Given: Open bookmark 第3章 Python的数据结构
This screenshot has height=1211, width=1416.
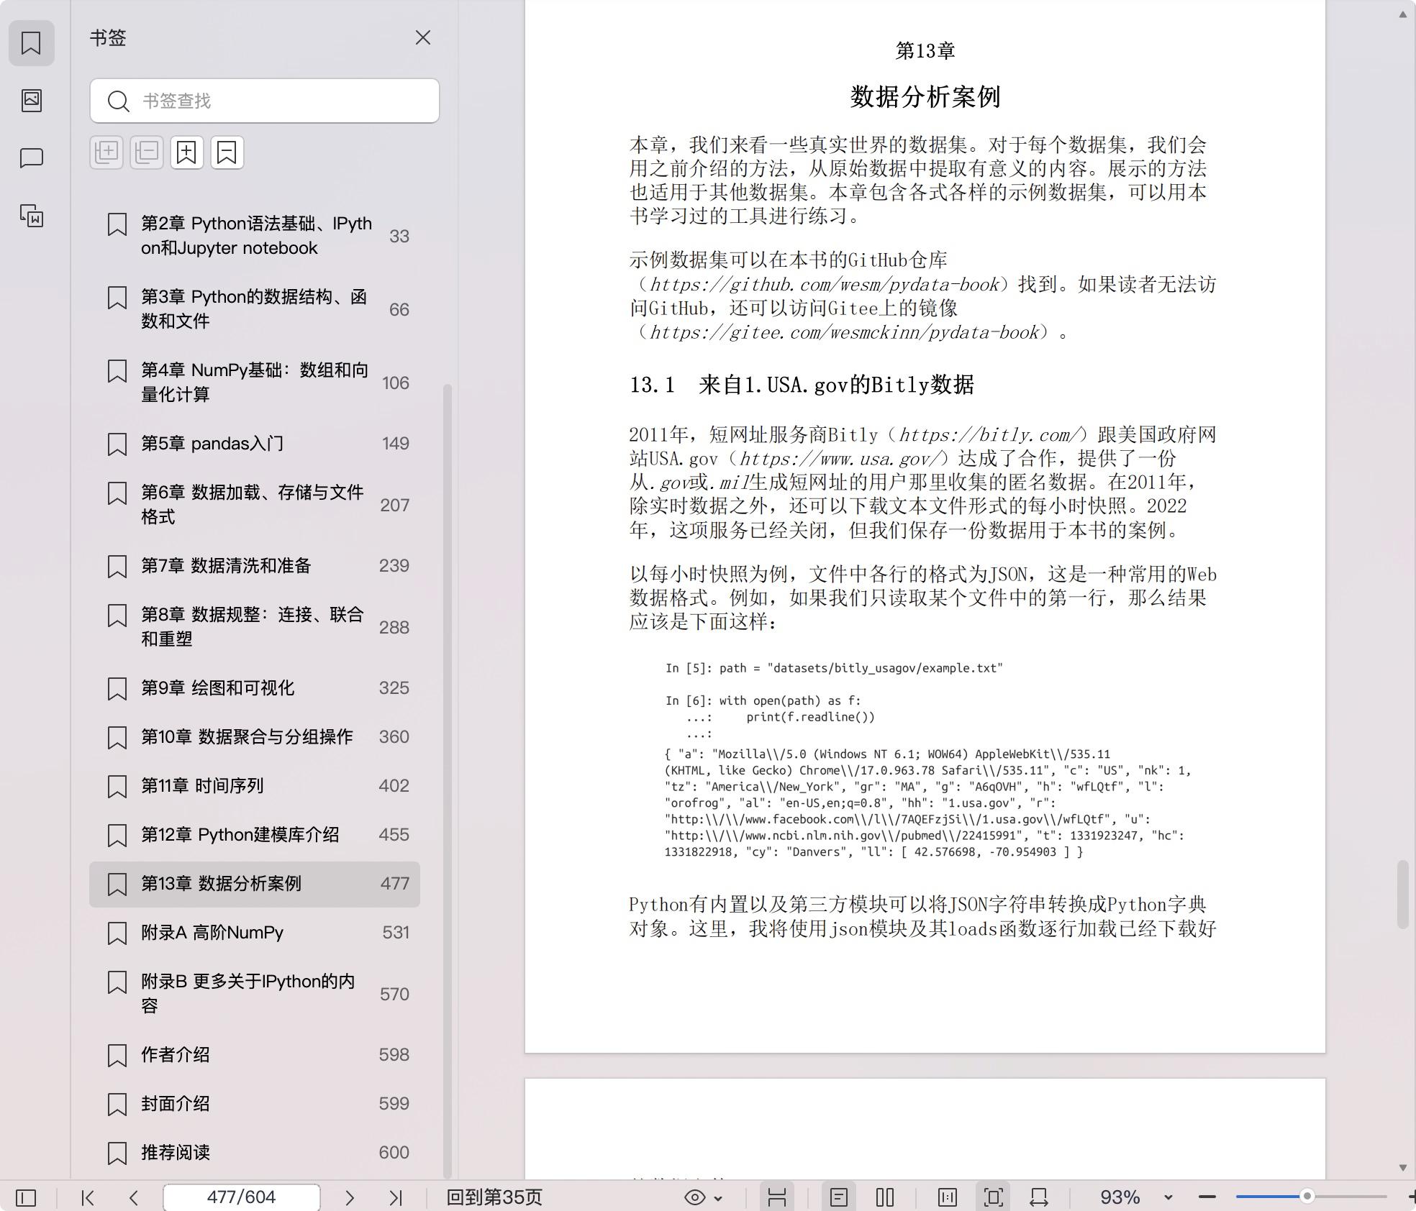Looking at the screenshot, I should point(255,309).
